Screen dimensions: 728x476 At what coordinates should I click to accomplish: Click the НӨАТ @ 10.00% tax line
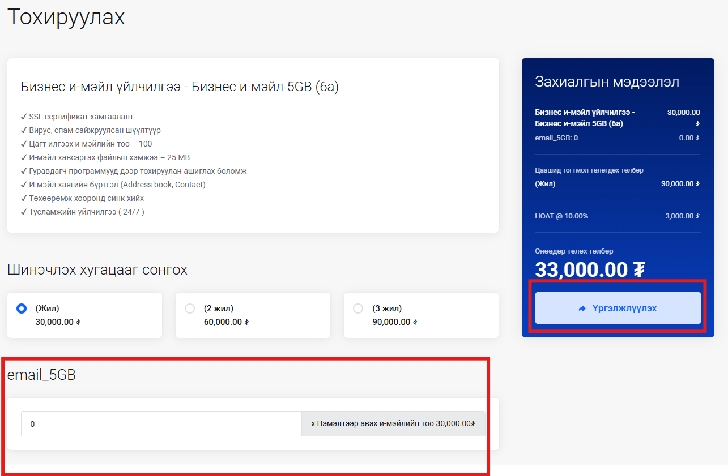(561, 216)
